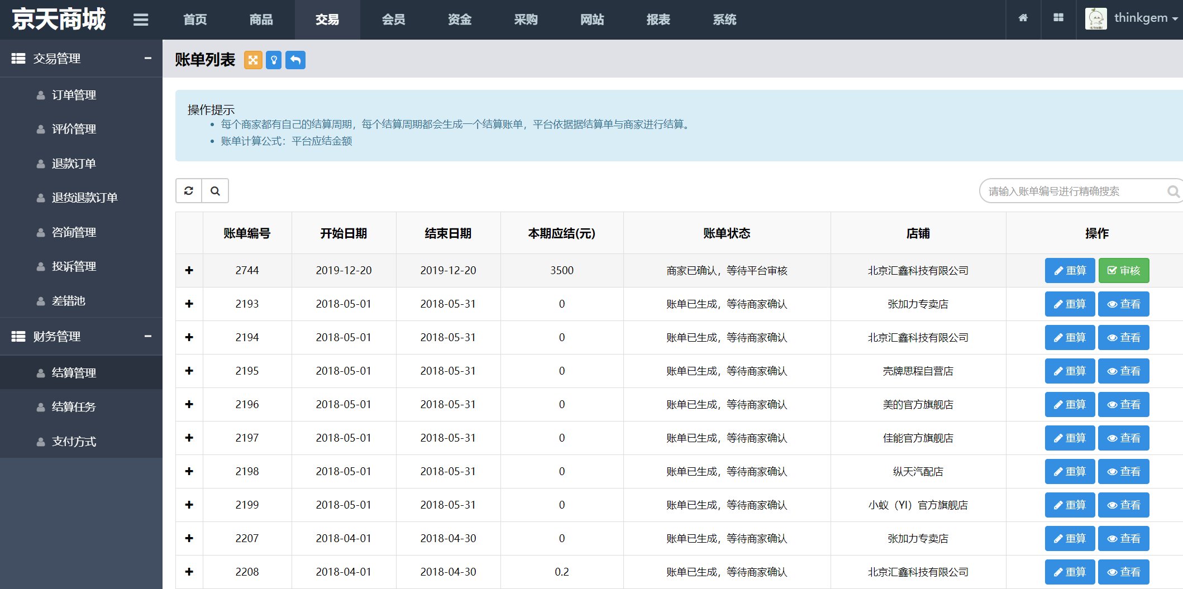Click the user icon next to 差错池
The width and height of the screenshot is (1183, 589).
(41, 301)
